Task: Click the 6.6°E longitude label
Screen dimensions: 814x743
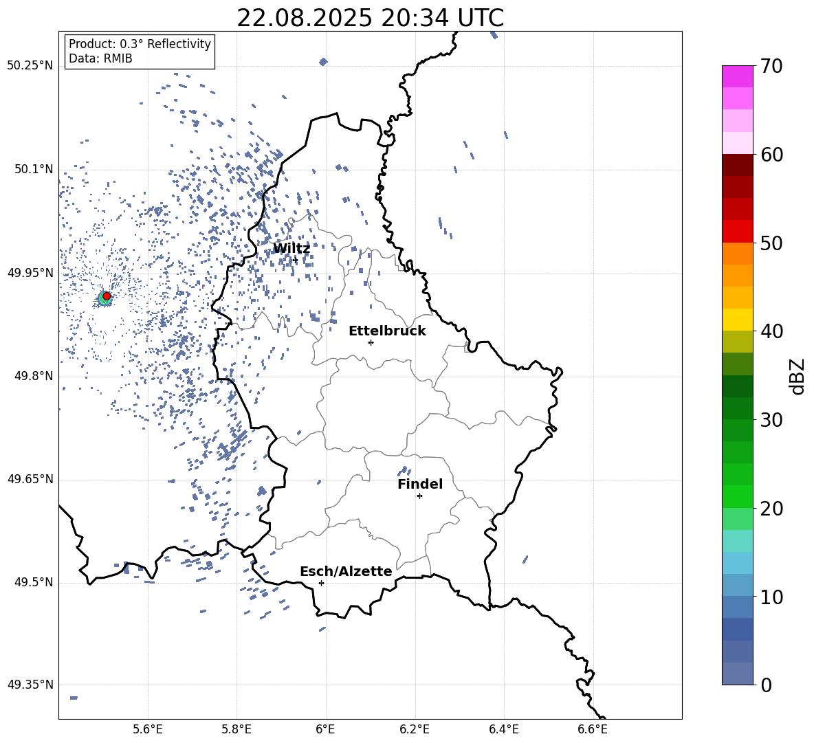Action: coord(593,729)
